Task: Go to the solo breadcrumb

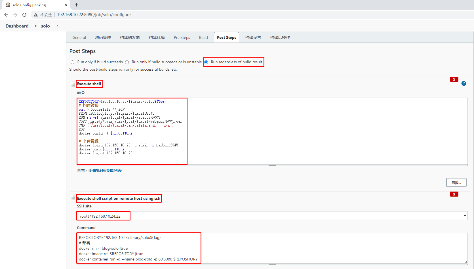Action: (x=45, y=26)
